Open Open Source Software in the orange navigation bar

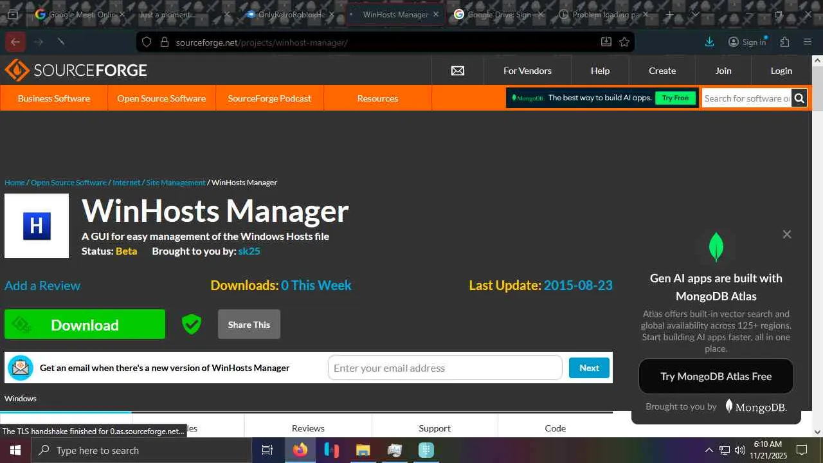pos(161,98)
